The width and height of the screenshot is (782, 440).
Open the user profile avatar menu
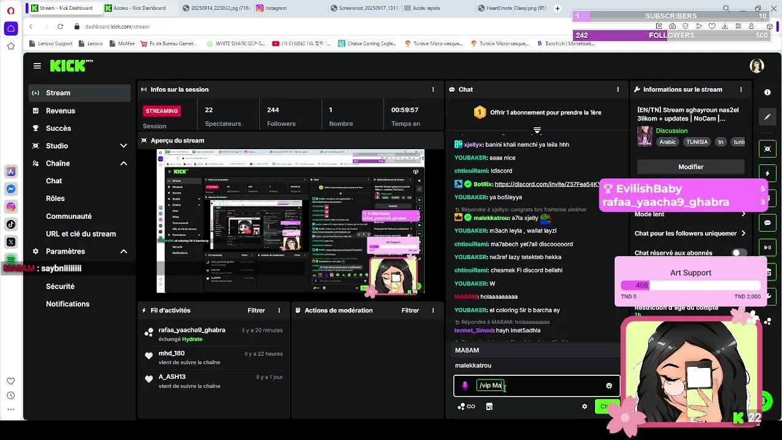click(x=757, y=66)
